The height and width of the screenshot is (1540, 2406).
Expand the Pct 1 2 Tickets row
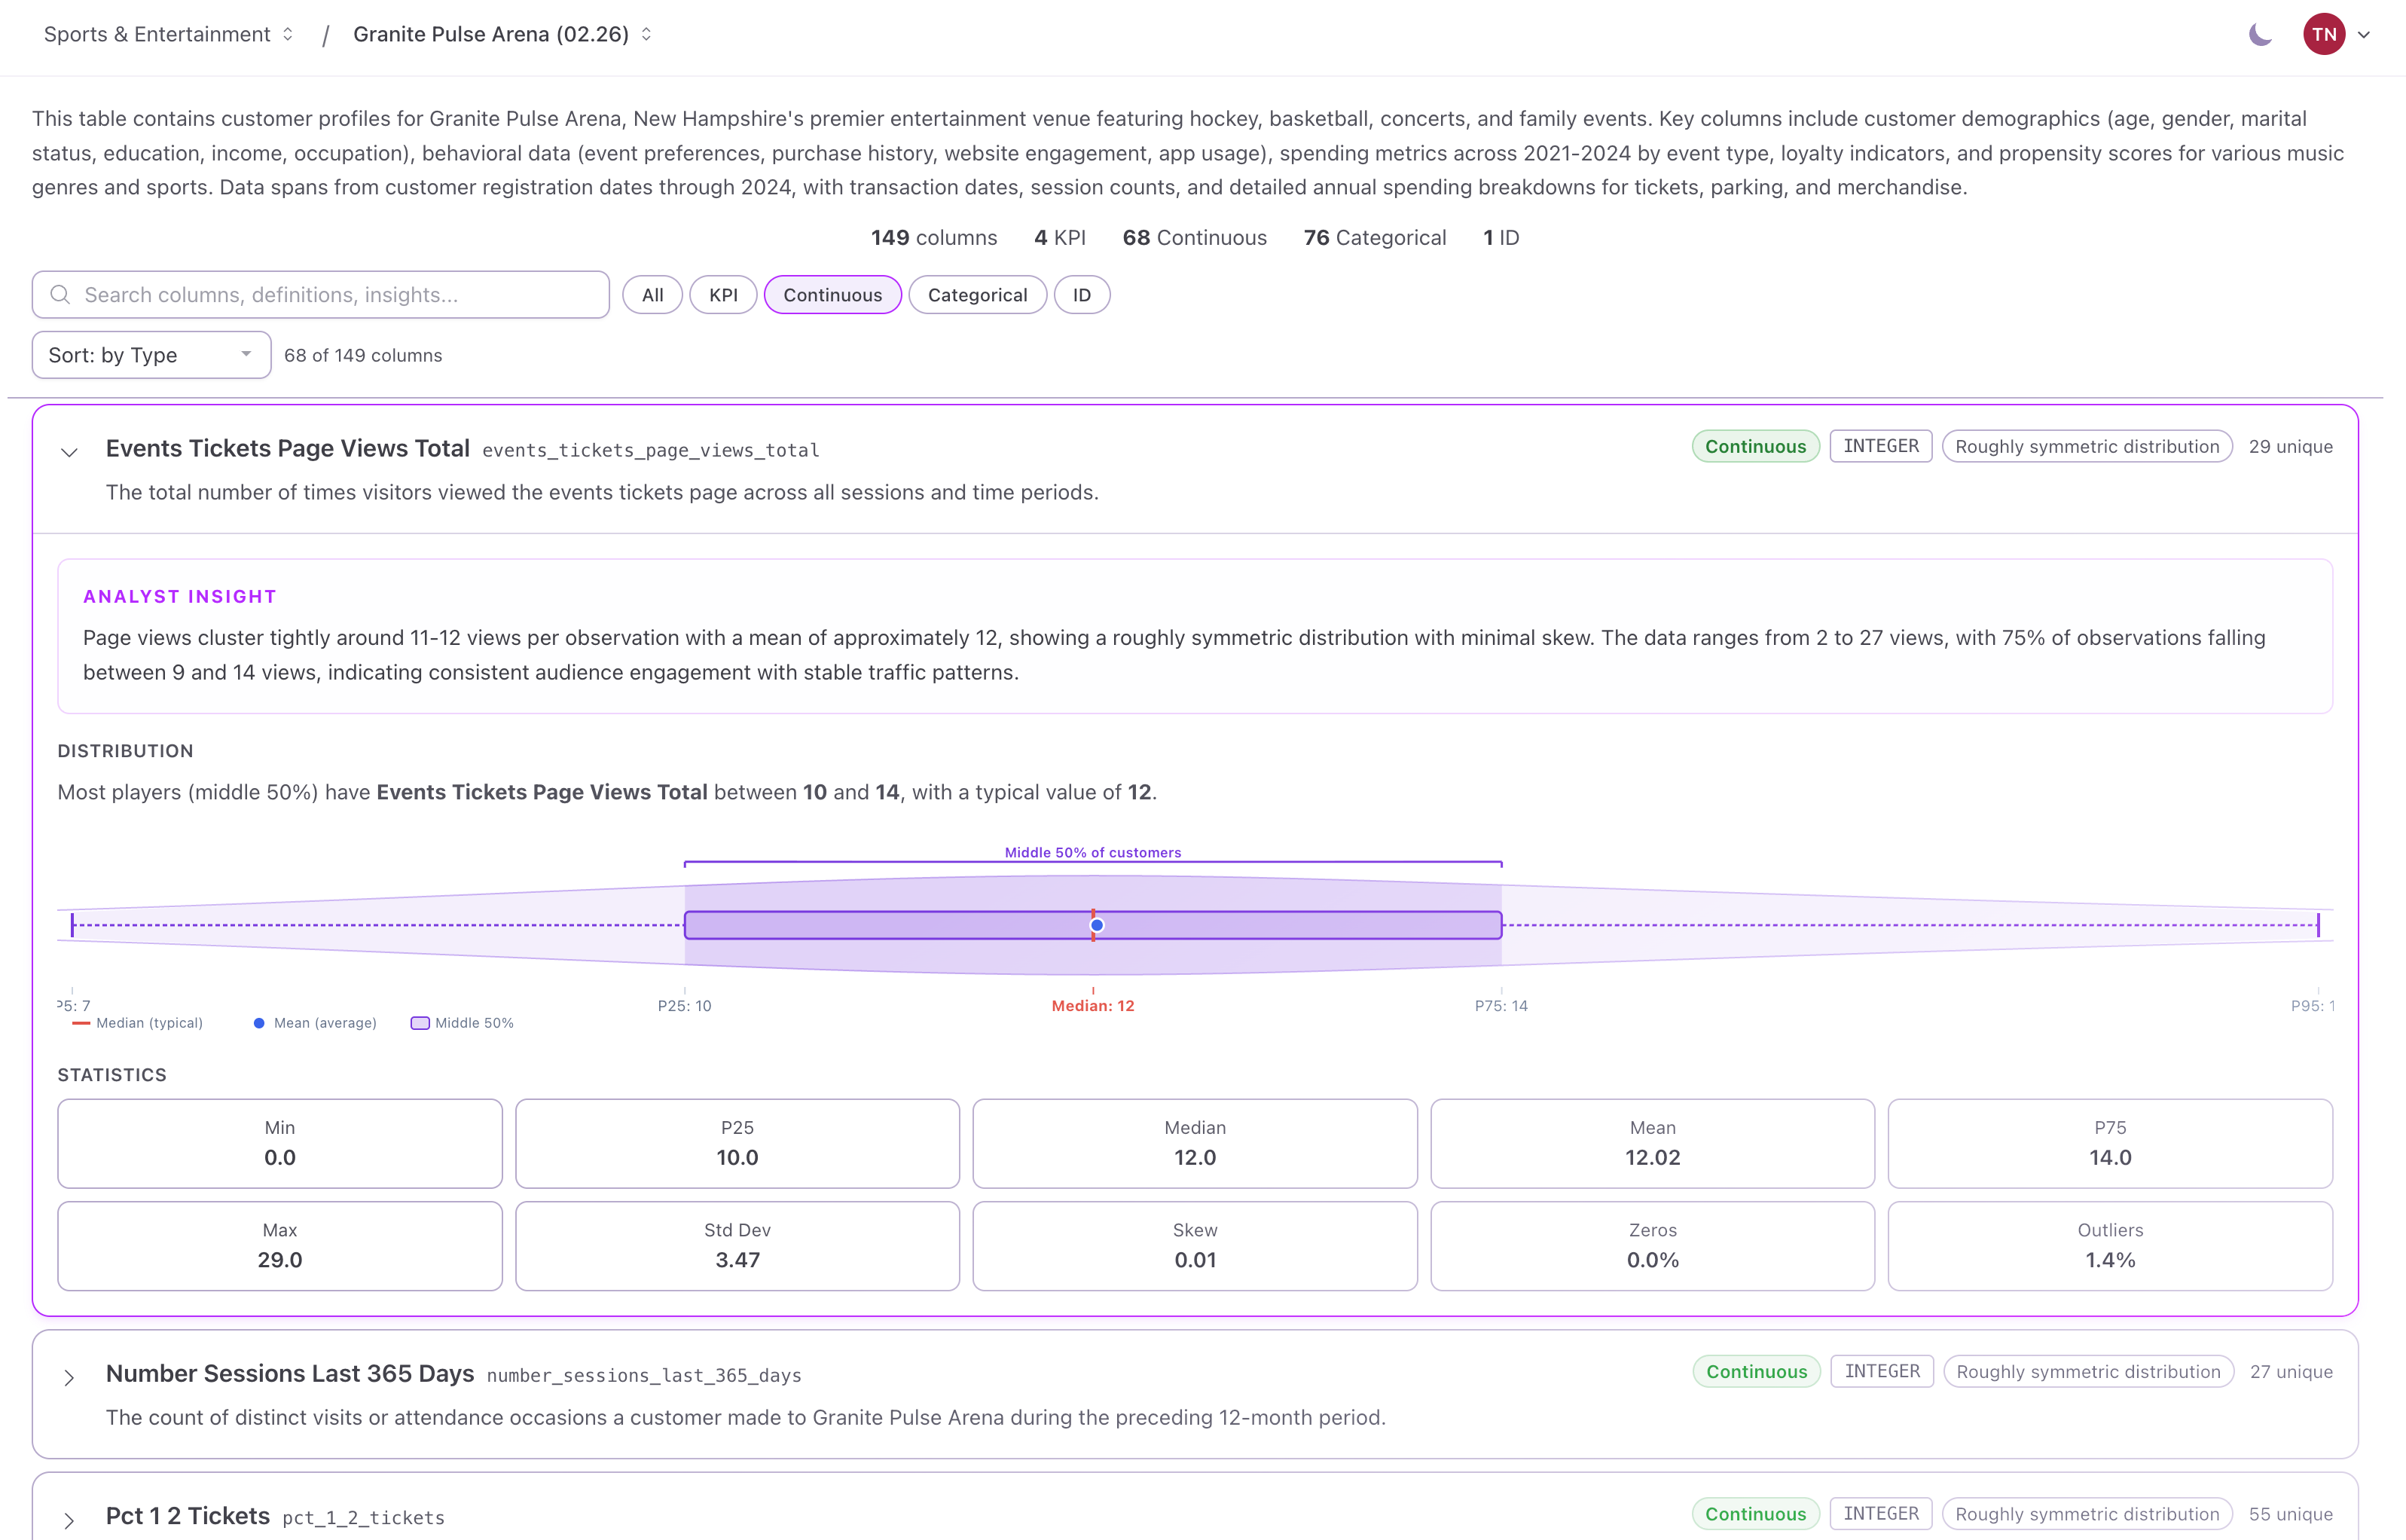click(69, 1521)
